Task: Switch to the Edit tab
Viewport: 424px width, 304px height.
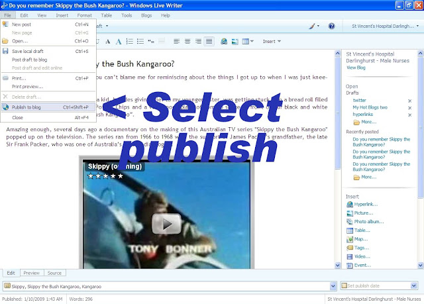Action: tap(11, 273)
